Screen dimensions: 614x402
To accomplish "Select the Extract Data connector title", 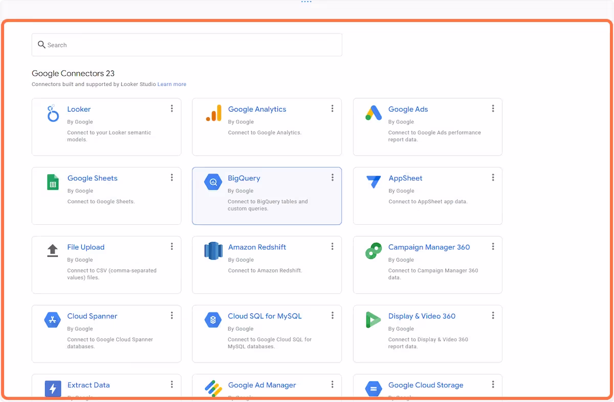I will click(x=89, y=385).
